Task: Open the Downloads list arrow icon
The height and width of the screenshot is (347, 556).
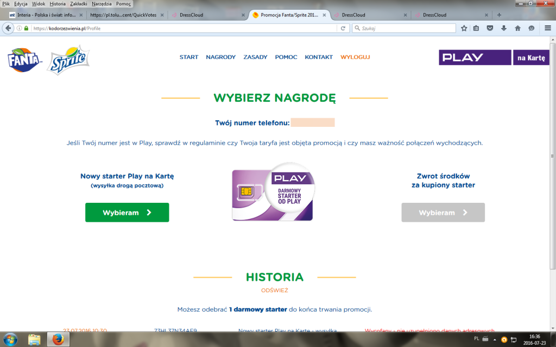Action: [503, 28]
